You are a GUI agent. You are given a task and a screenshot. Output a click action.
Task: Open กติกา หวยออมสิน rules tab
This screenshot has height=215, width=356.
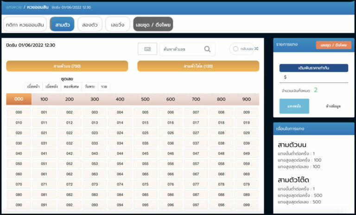(x=25, y=24)
